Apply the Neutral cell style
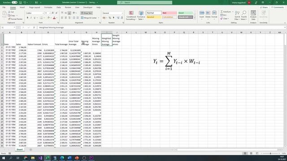This screenshot has width=287, height=161. 154,17
